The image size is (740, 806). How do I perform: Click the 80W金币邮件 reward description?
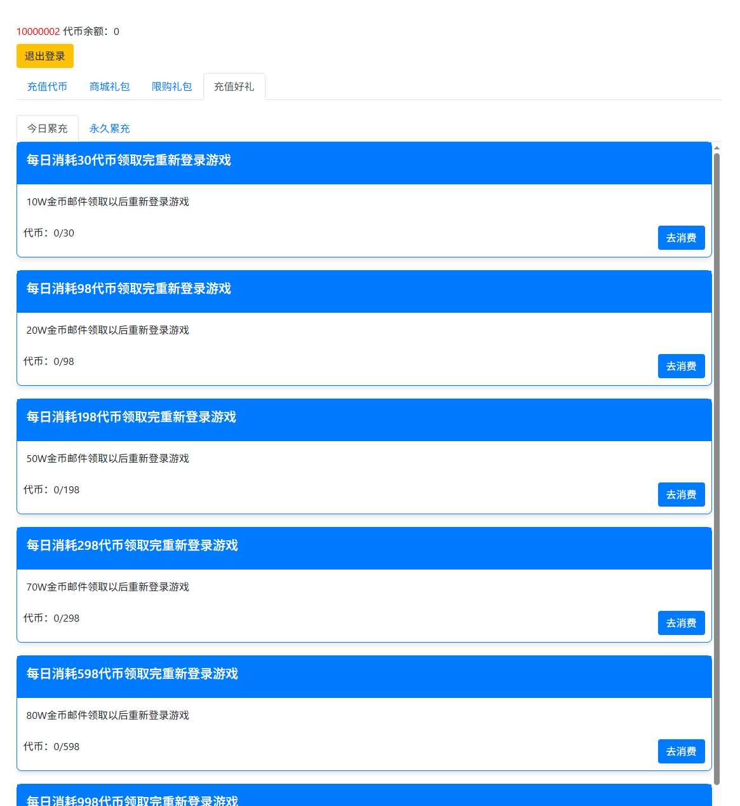tap(107, 716)
